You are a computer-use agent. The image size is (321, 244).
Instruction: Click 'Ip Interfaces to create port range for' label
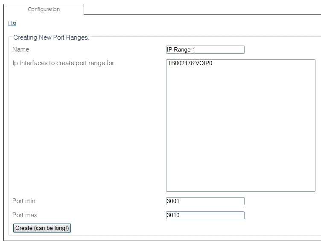pos(63,63)
